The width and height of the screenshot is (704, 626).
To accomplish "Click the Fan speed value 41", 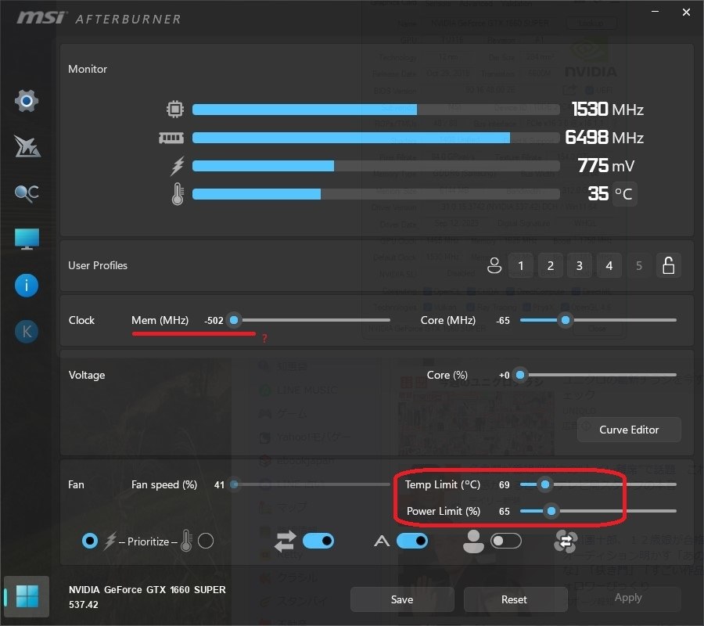I will coord(219,485).
